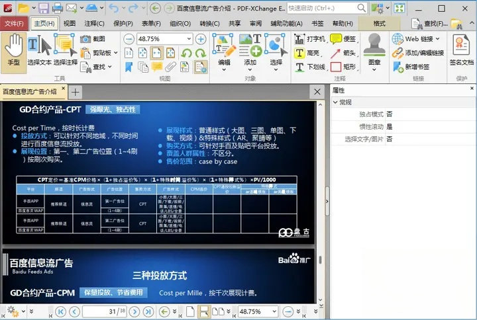Go to last page in status bar
Image resolution: width=477 pixels, height=320 pixels.
coord(148,311)
